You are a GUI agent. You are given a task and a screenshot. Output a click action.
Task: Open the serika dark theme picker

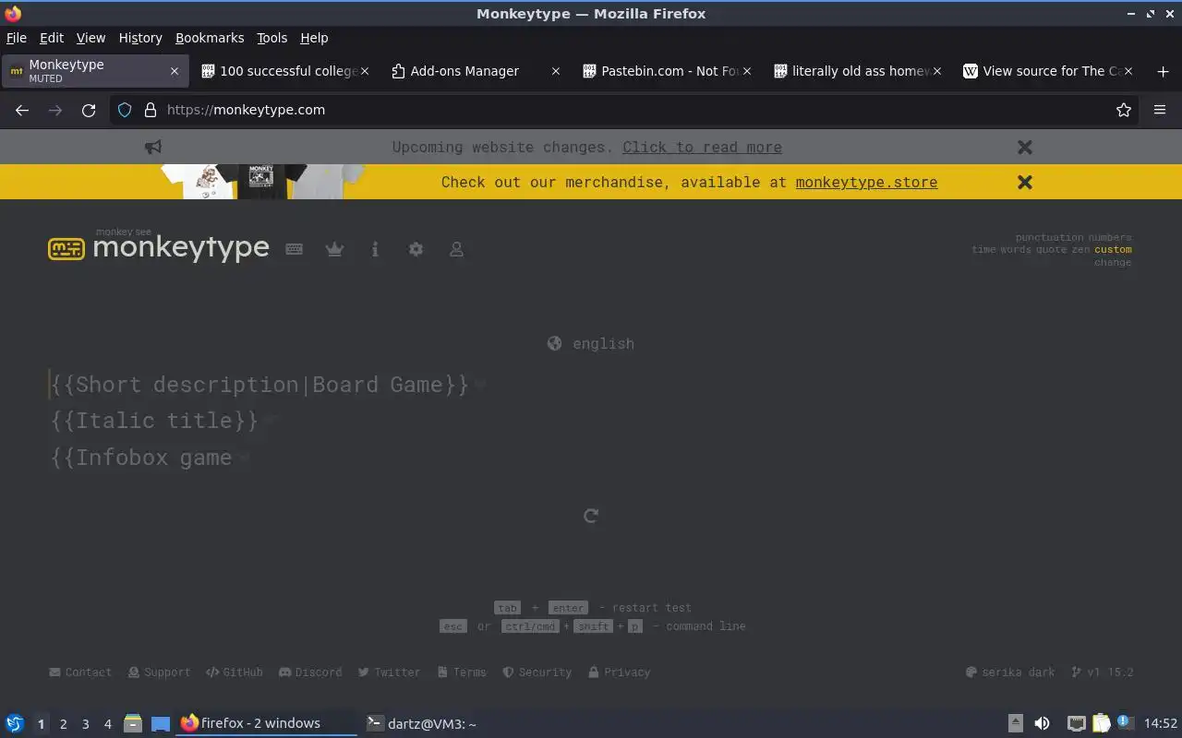click(x=1010, y=672)
